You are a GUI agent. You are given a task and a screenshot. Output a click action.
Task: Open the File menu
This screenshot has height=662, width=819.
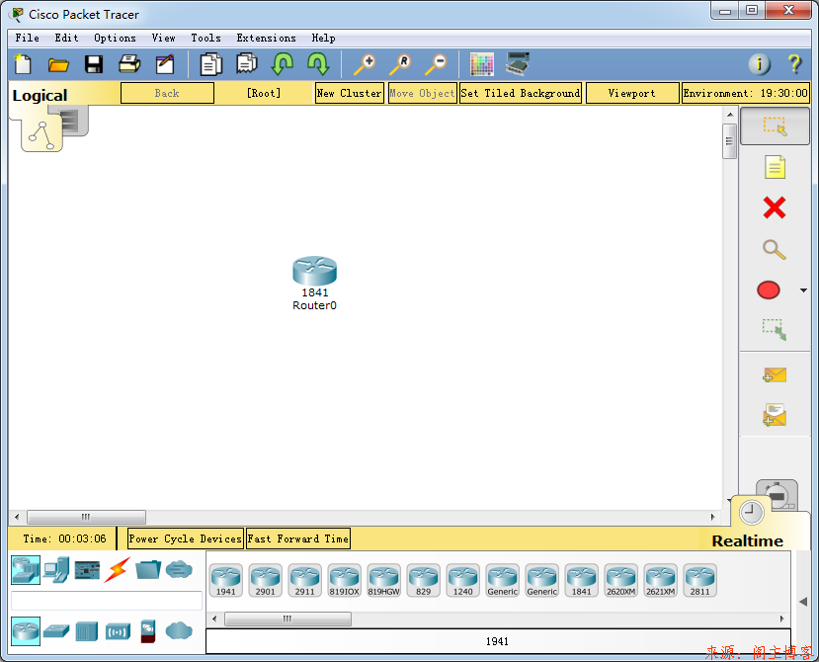[27, 39]
